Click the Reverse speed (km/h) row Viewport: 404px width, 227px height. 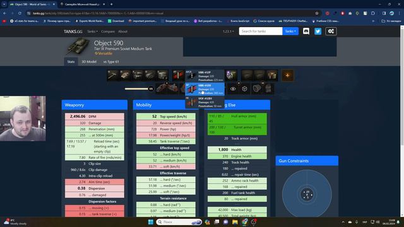pos(166,123)
